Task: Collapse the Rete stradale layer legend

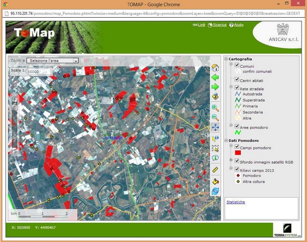Action: [x=231, y=87]
